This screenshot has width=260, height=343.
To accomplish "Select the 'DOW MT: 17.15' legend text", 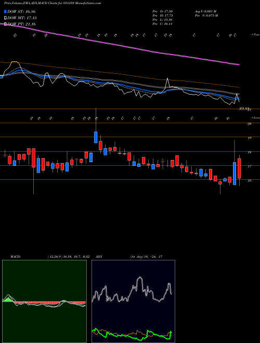I will [22, 18].
